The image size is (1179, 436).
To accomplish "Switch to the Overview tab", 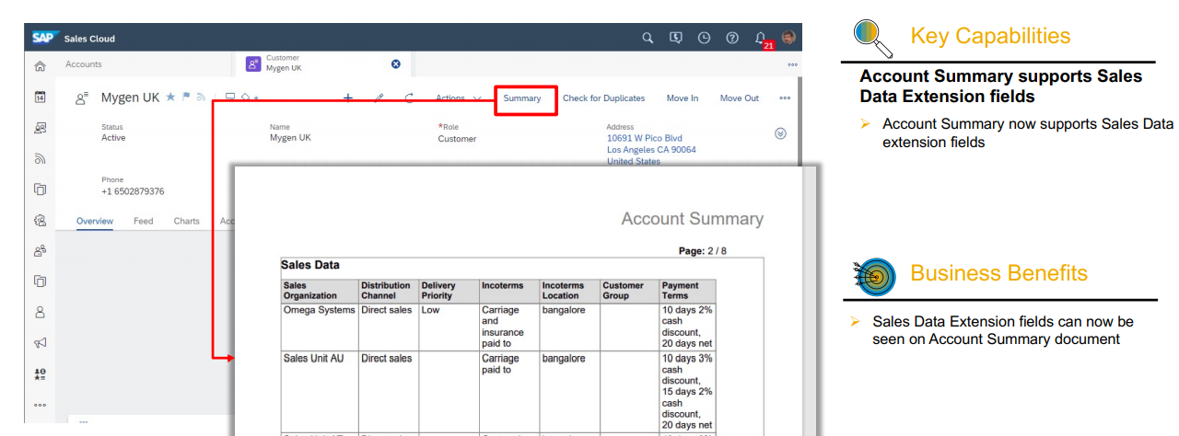I will (x=95, y=221).
